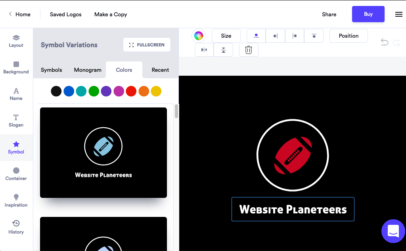Pick the green color swatch
The height and width of the screenshot is (251, 406).
point(94,91)
